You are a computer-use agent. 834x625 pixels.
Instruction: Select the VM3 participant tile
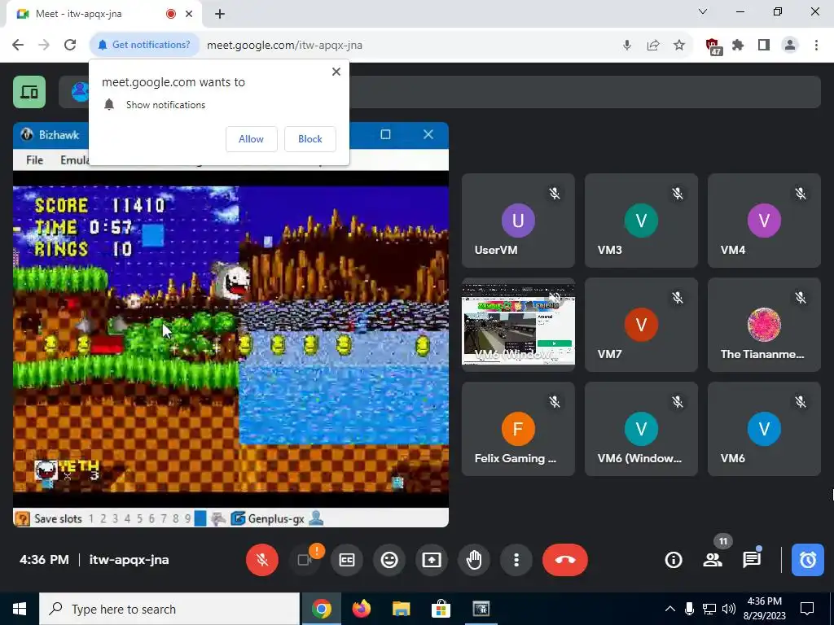(x=641, y=221)
